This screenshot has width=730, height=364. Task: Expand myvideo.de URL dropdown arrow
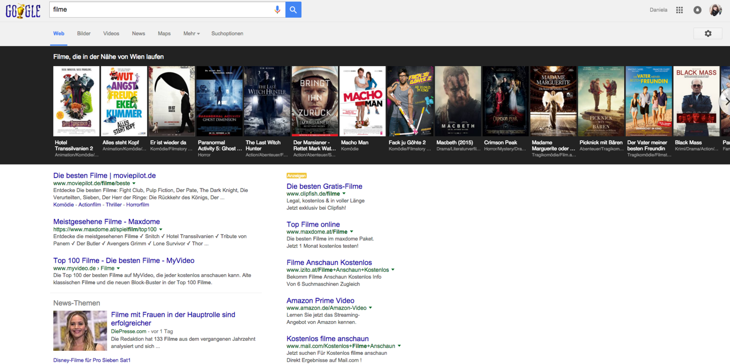click(118, 268)
